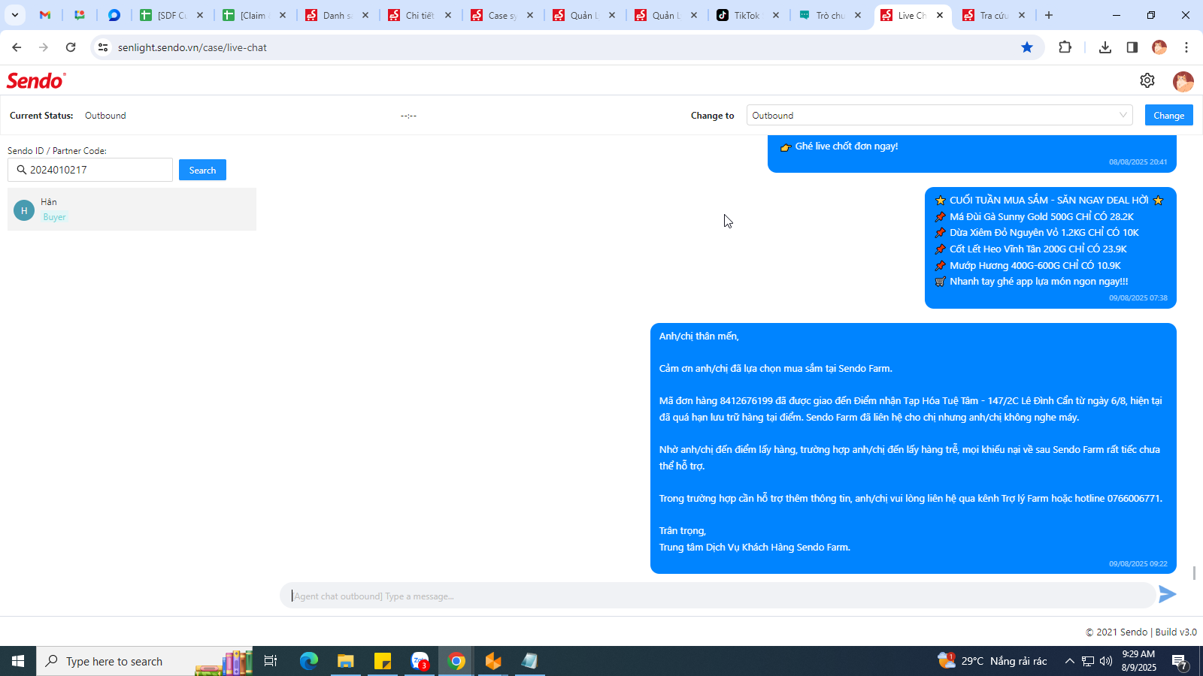Click the order notice message for 8412676199

click(x=913, y=448)
